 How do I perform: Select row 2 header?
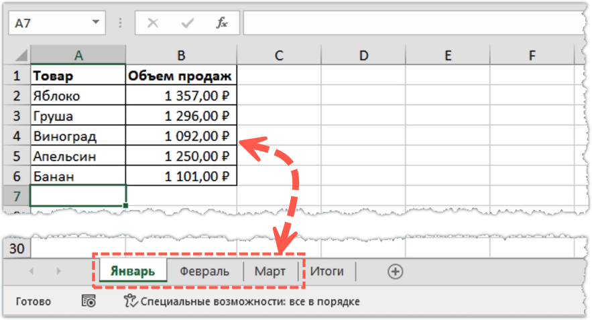pos(17,95)
